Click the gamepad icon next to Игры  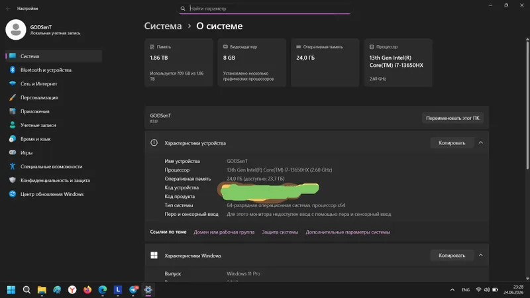click(x=13, y=153)
